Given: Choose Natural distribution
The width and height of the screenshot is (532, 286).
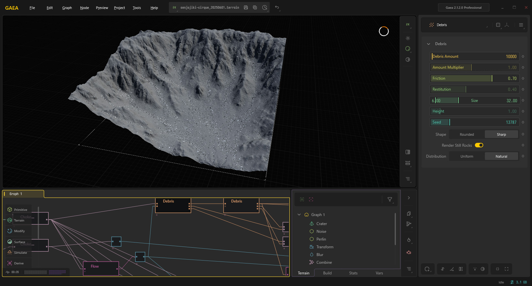Looking at the screenshot, I should tap(501, 156).
